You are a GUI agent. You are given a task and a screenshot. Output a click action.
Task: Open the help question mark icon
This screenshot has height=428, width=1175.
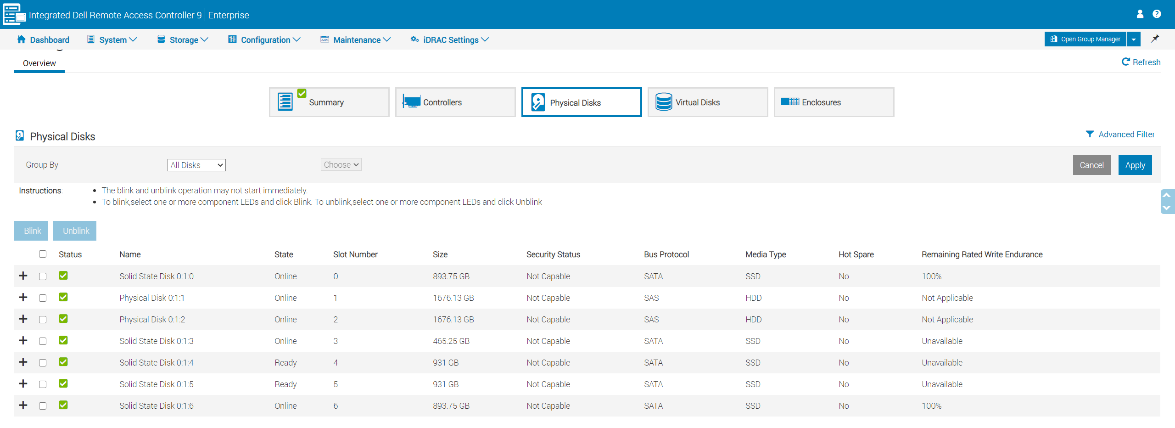[x=1157, y=14]
